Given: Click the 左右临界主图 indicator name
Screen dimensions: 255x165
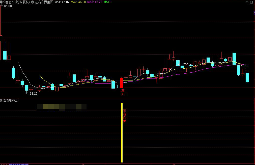Looking at the screenshot, I should (44, 2).
